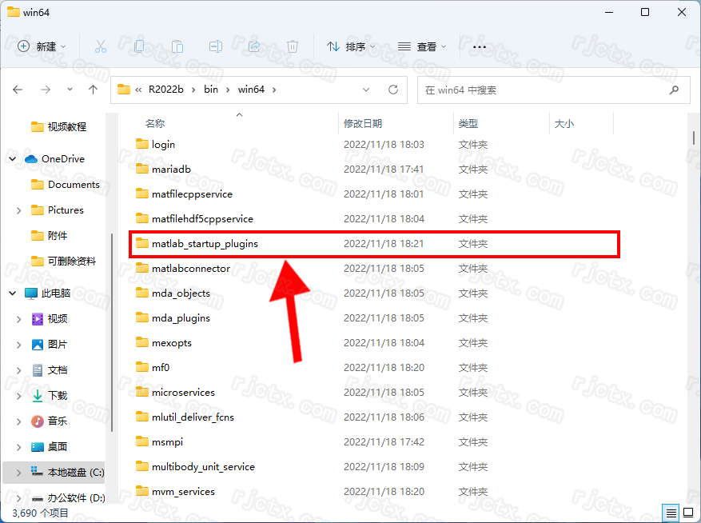Switch to details list view in status bar
This screenshot has width=701, height=523.
tap(671, 513)
